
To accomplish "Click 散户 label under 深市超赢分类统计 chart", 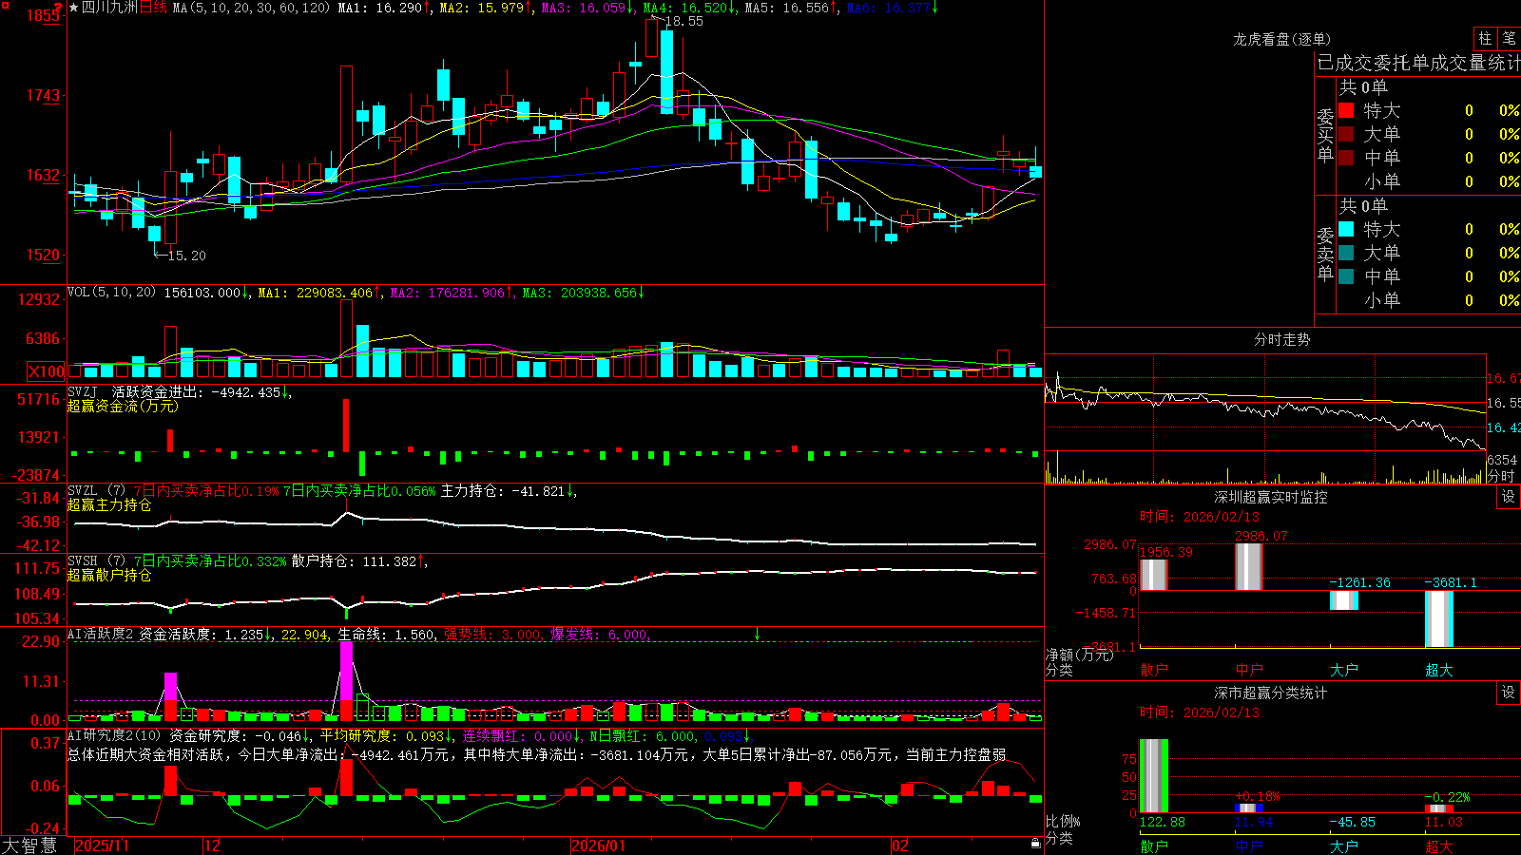I will tap(1153, 846).
